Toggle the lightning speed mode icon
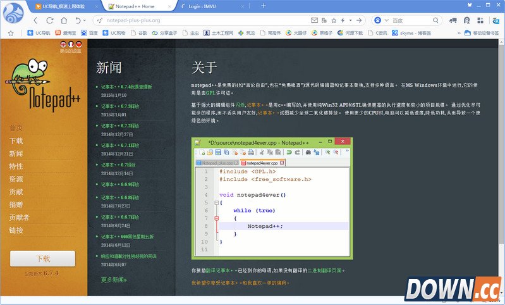This screenshot has width=505, height=305. click(343, 20)
